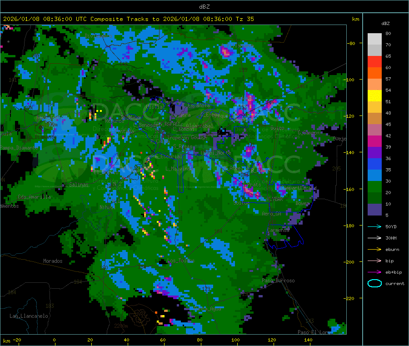Image resolution: width=409 pixels, height=346 pixels.
Task: Click the 'Pampa_Diamante' place label on map
Action: pos(19,148)
